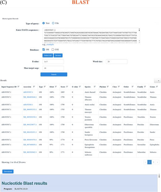Open accession XR_006095353.1 link
This screenshot has width=161, height=192.
pyautogui.click(x=30, y=109)
